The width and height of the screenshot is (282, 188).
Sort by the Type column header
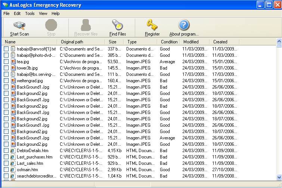click(x=140, y=42)
